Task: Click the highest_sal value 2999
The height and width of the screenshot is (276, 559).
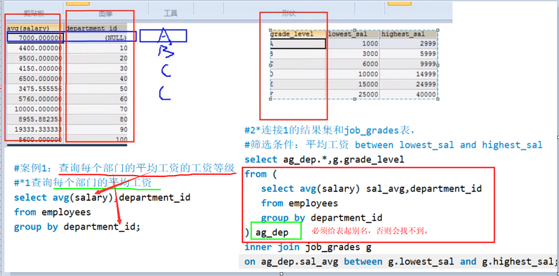Action: 408,44
